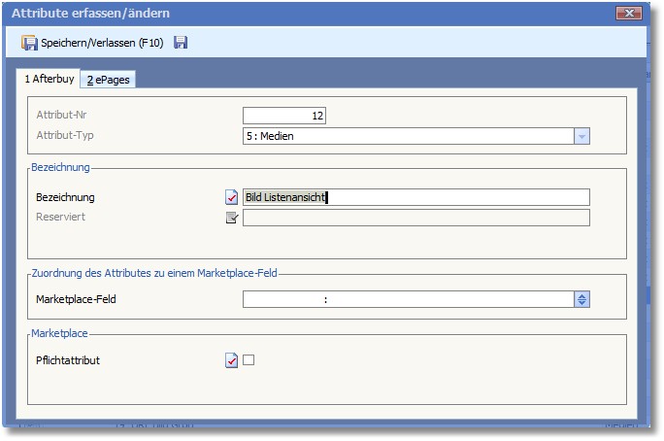Viewport: 664px width, 441px height.
Task: Click the Speichern/Verlassen disk icon
Action: tap(29, 43)
